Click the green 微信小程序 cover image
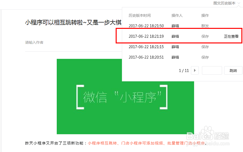This screenshot has height=152, width=243. coord(125,96)
